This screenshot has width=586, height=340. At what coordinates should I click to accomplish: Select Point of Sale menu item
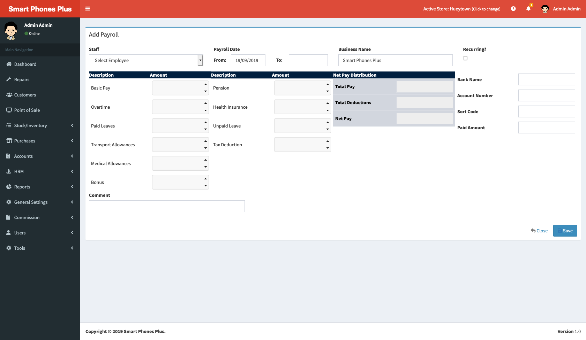point(40,110)
